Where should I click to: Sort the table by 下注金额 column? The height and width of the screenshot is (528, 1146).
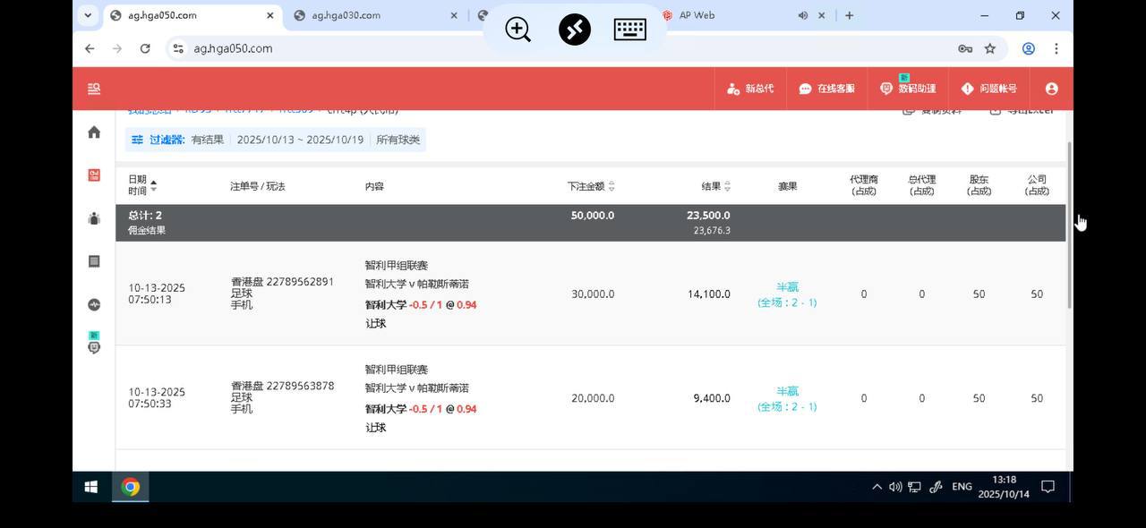(x=611, y=186)
